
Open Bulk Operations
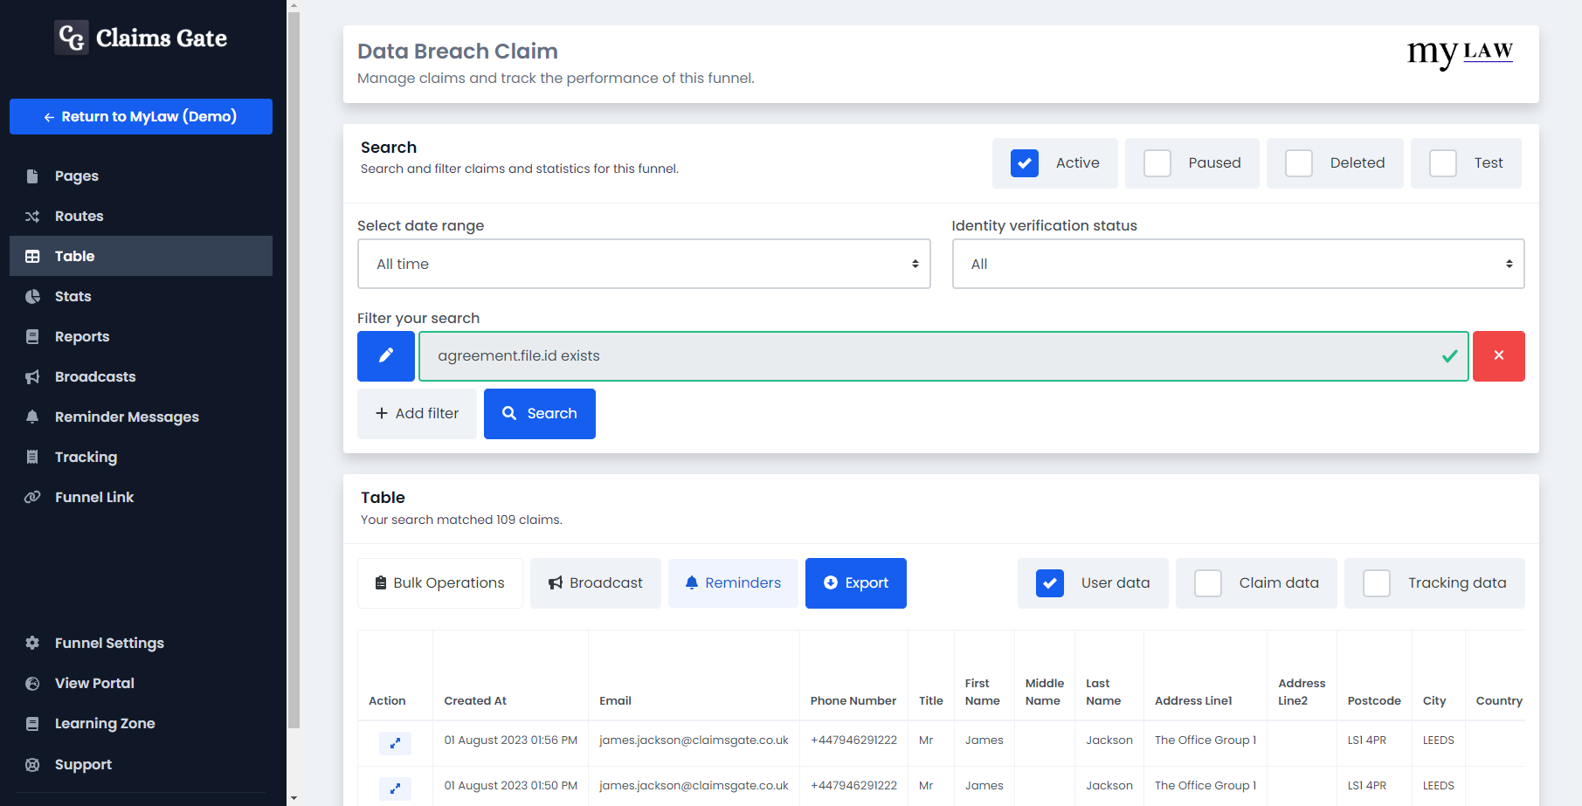(x=440, y=583)
